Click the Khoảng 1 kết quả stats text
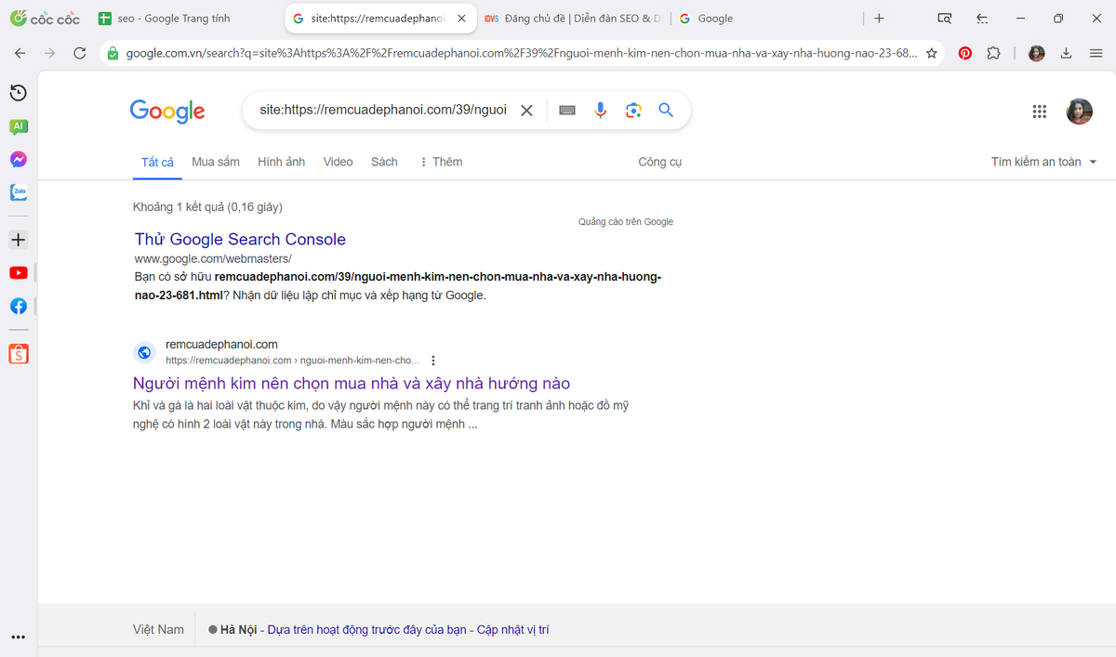The width and height of the screenshot is (1116, 657). coord(207,206)
